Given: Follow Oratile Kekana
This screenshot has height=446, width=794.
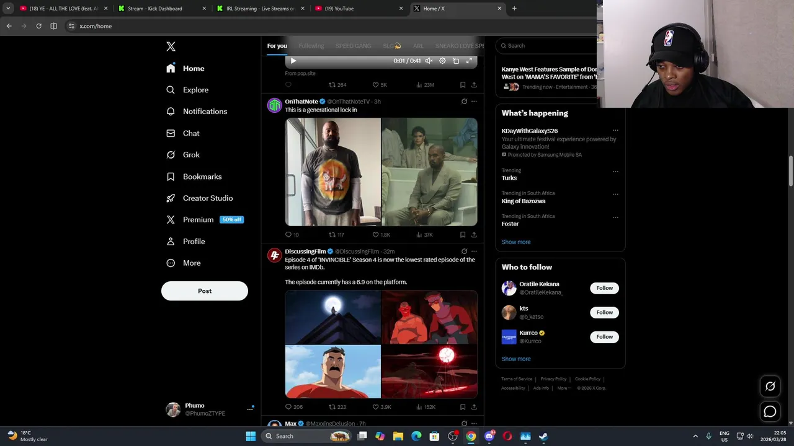Looking at the screenshot, I should click(604, 288).
